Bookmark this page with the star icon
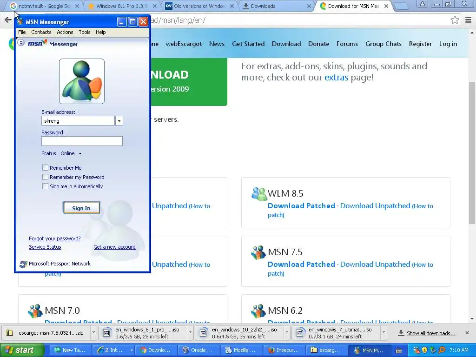 [455, 20]
